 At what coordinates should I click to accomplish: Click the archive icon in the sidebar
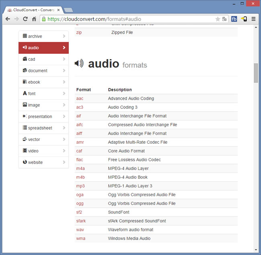pos(25,36)
